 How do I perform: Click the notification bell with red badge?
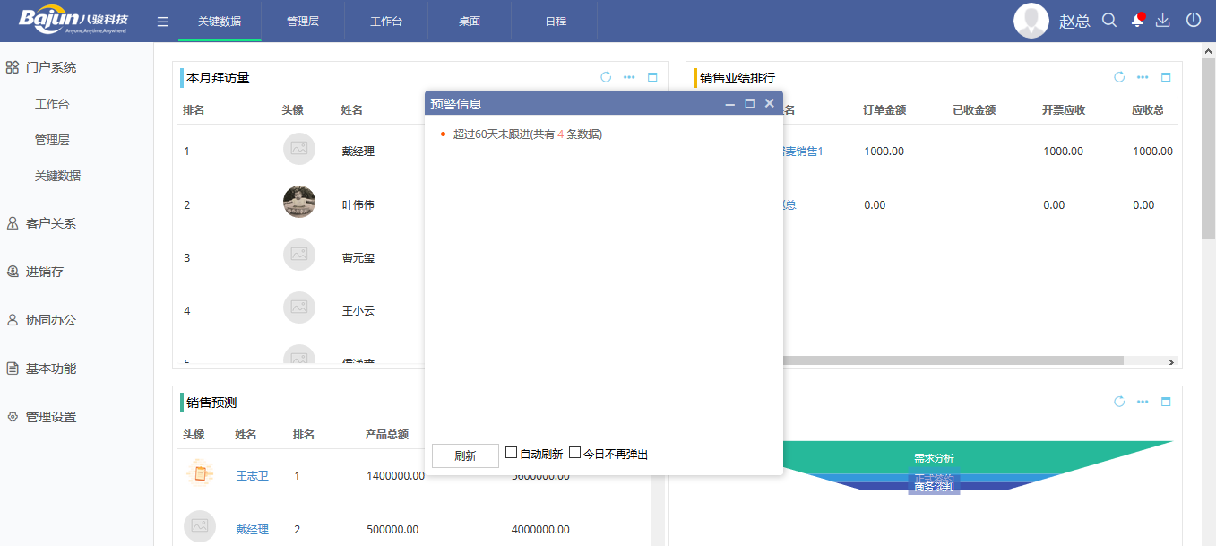(x=1136, y=19)
